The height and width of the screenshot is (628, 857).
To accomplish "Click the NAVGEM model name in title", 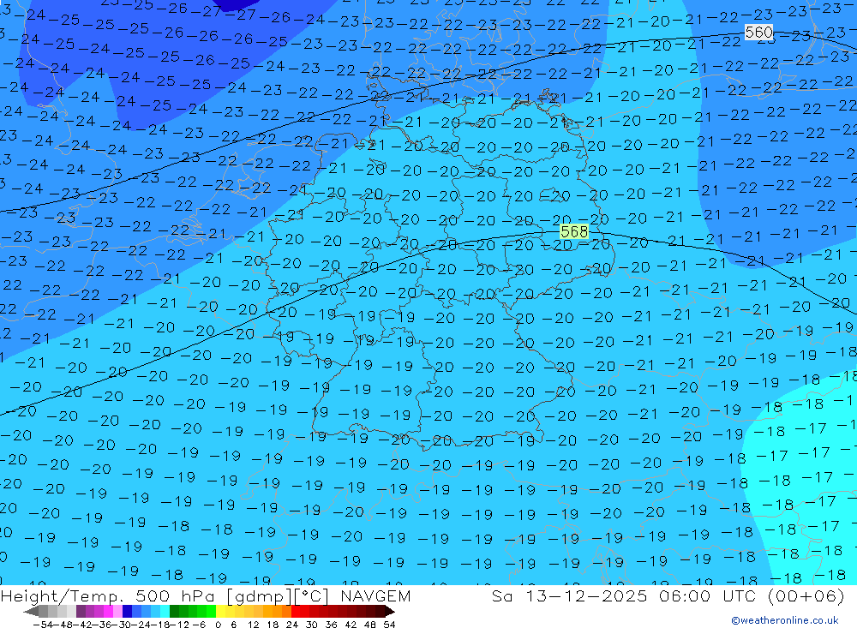I will pos(375,595).
